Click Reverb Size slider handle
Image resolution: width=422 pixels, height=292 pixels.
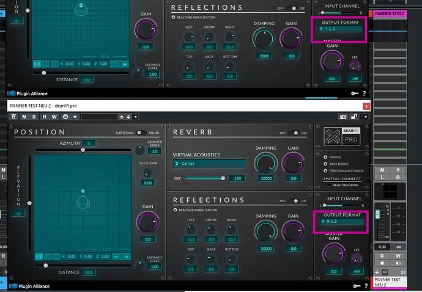pos(223,178)
